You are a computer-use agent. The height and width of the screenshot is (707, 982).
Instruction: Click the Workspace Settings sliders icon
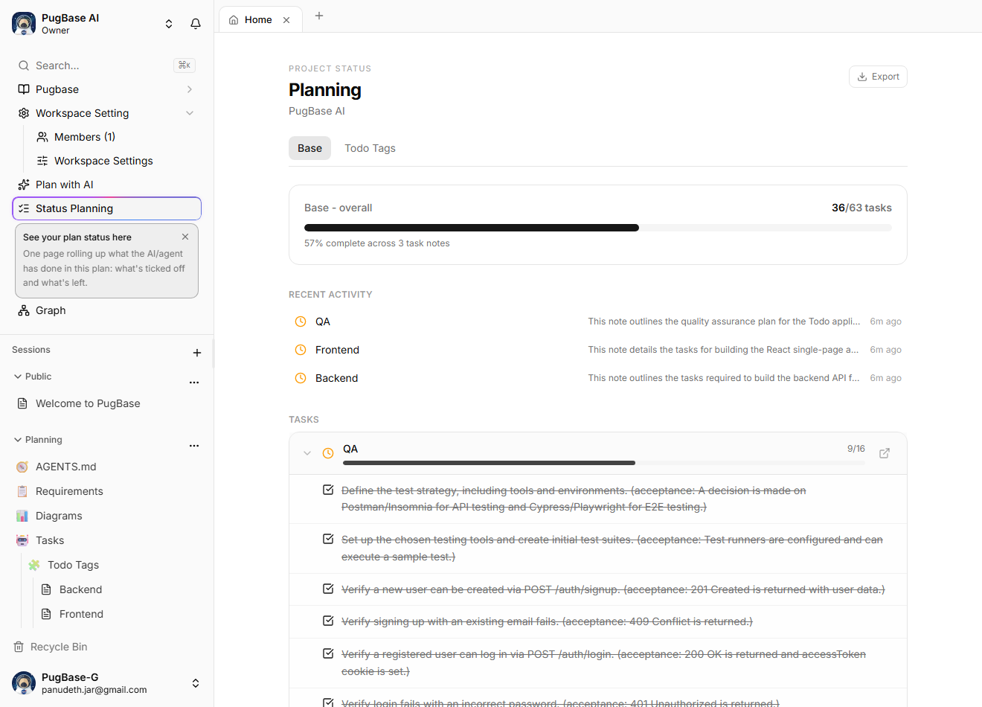coord(42,161)
